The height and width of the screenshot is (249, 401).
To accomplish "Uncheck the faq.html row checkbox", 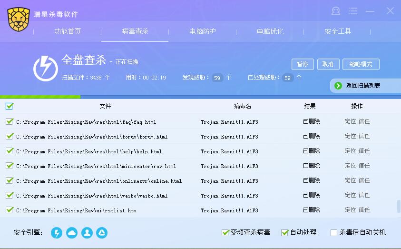I will tap(10, 121).
